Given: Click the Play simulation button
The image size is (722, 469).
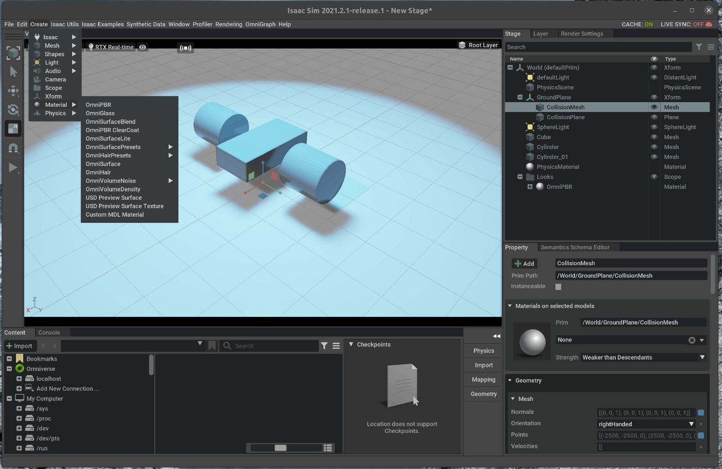Looking at the screenshot, I should pyautogui.click(x=13, y=168).
